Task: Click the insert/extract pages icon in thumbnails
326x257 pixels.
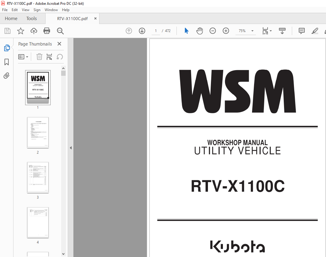Action: (49, 57)
